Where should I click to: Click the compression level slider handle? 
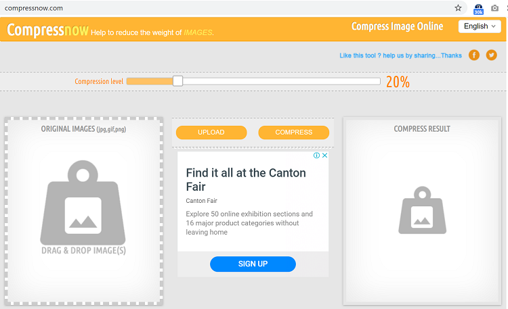177,81
